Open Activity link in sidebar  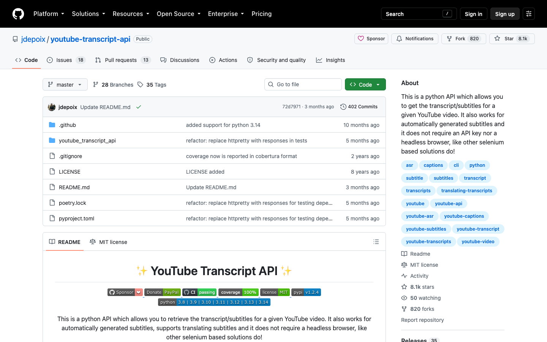415,276
